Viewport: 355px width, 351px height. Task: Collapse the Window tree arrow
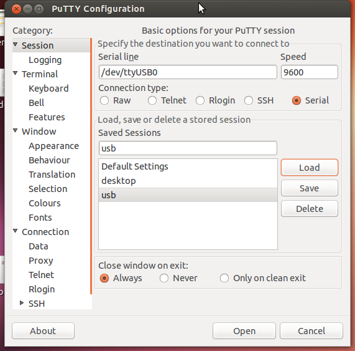pyautogui.click(x=15, y=130)
